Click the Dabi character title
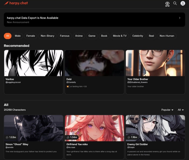The height and width of the screenshot is (160, 189). 69,79
